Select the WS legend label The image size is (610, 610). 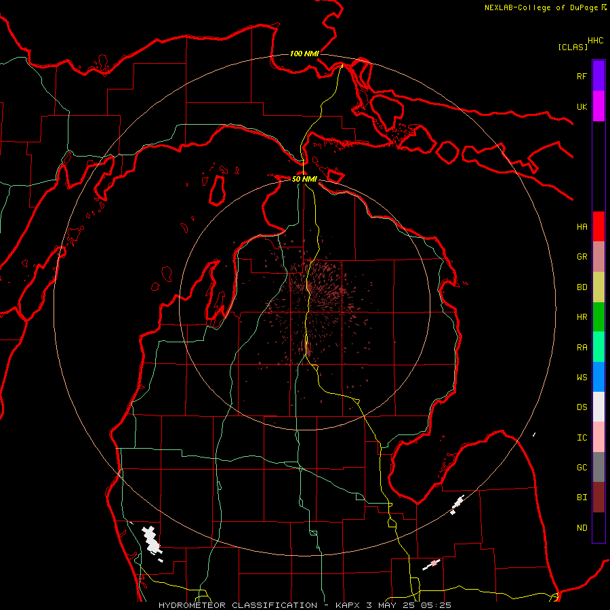click(582, 378)
